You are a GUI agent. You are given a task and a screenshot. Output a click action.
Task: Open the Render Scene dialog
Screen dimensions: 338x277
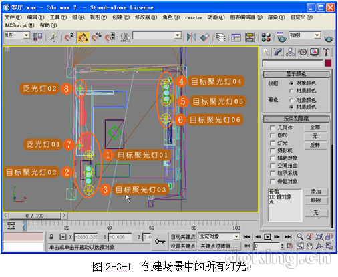[281, 37]
